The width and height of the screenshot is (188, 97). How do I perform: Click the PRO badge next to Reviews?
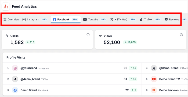coord(185,19)
